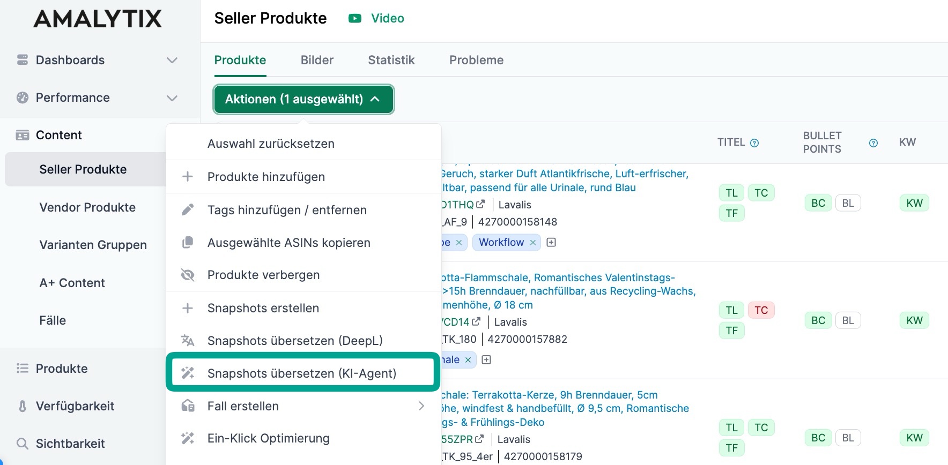Click the Verfügbarkeit thermometer icon in sidebar
This screenshot has width=948, height=465.
[x=22, y=406]
